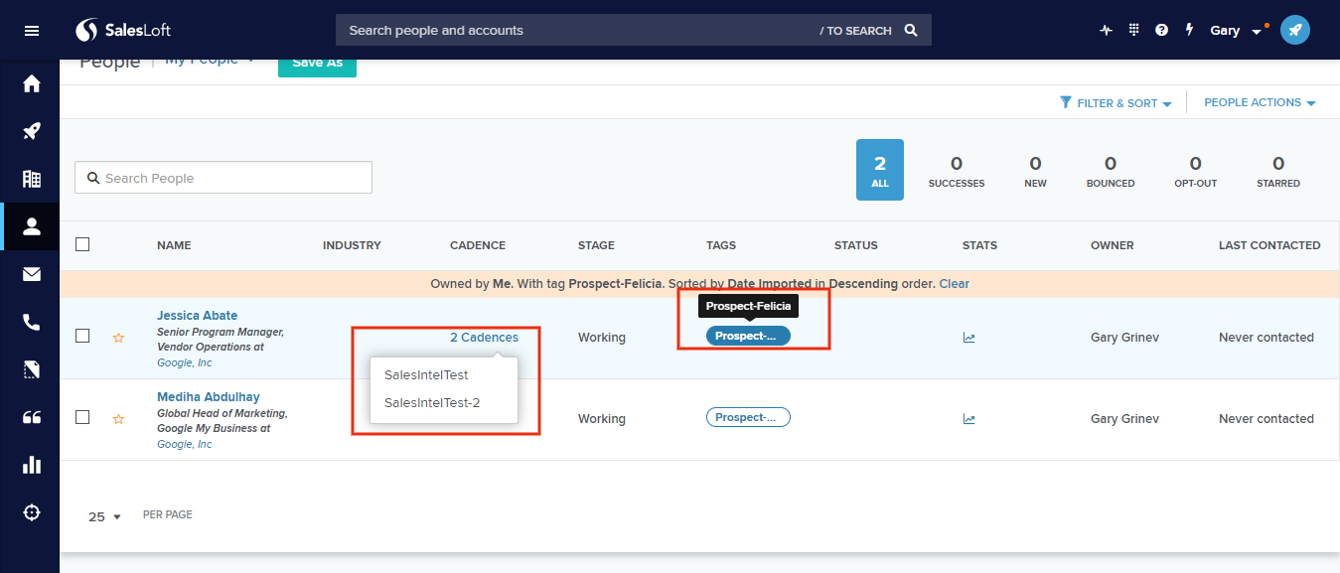
Task: Click the lightning bolt icon in header
Action: (1189, 30)
